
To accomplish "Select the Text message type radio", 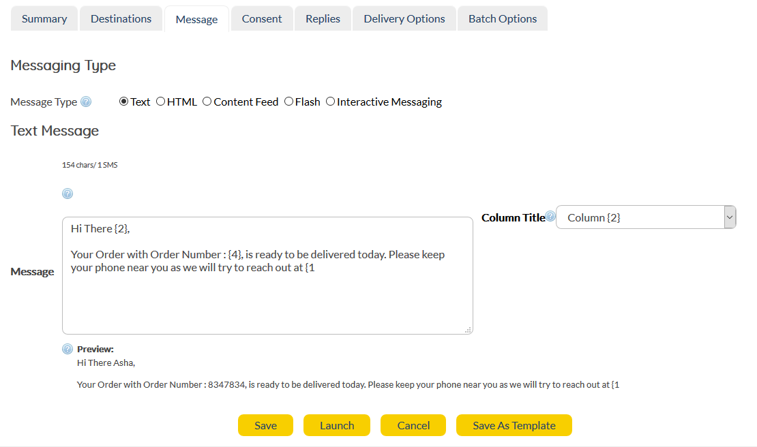I will pyautogui.click(x=123, y=102).
